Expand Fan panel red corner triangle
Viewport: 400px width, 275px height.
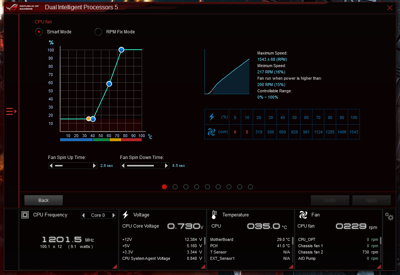click(x=379, y=267)
